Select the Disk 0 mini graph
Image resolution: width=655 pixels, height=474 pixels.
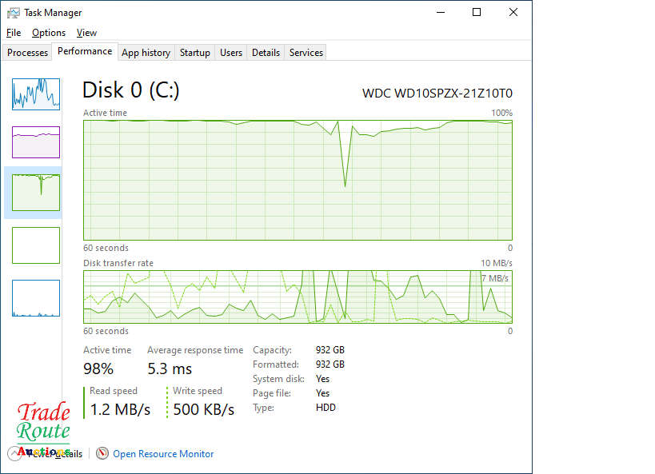pyautogui.click(x=36, y=192)
